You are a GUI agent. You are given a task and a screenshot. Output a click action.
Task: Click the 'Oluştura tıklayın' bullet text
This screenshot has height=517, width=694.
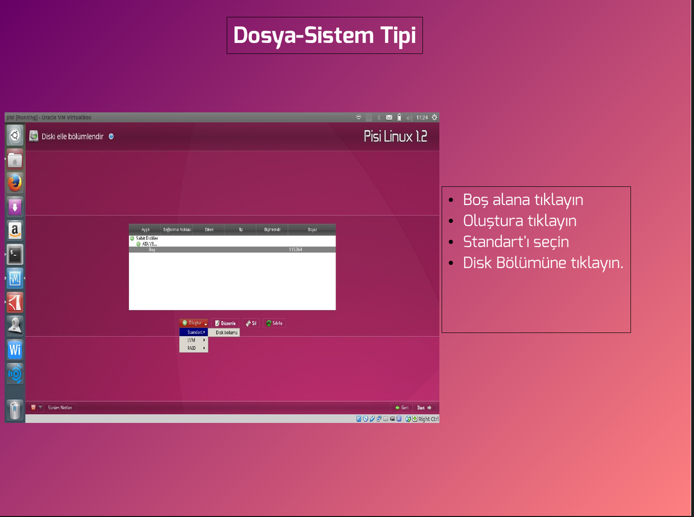[520, 221]
